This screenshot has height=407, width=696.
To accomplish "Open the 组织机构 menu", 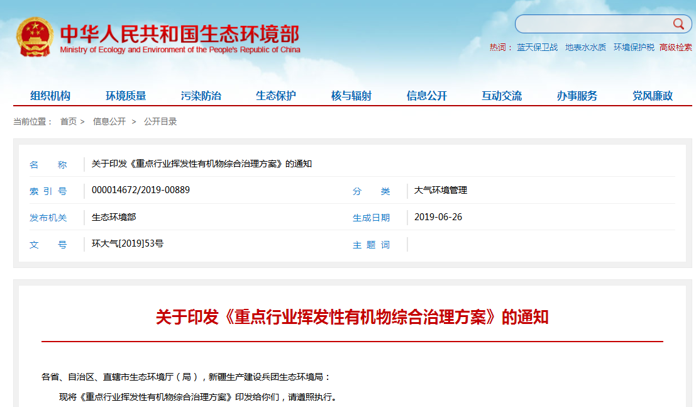I will [50, 96].
